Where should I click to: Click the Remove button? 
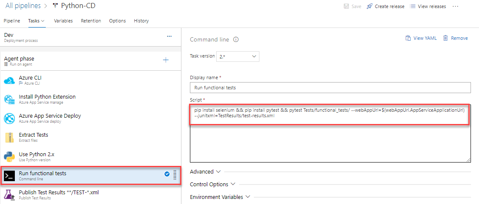click(455, 38)
